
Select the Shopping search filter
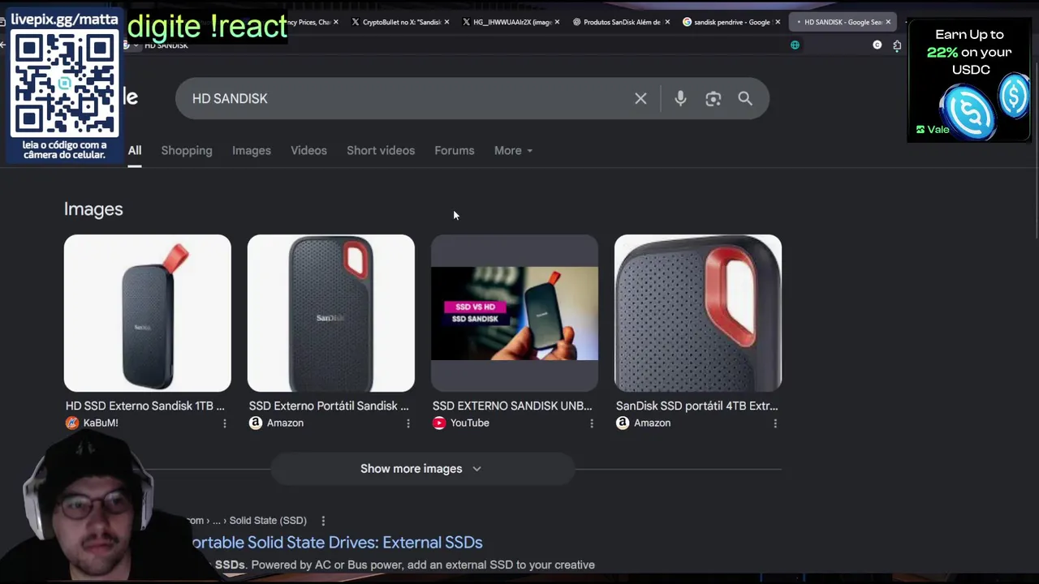click(x=187, y=150)
